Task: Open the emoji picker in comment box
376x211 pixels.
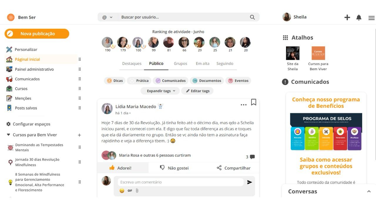Action: pos(122,191)
